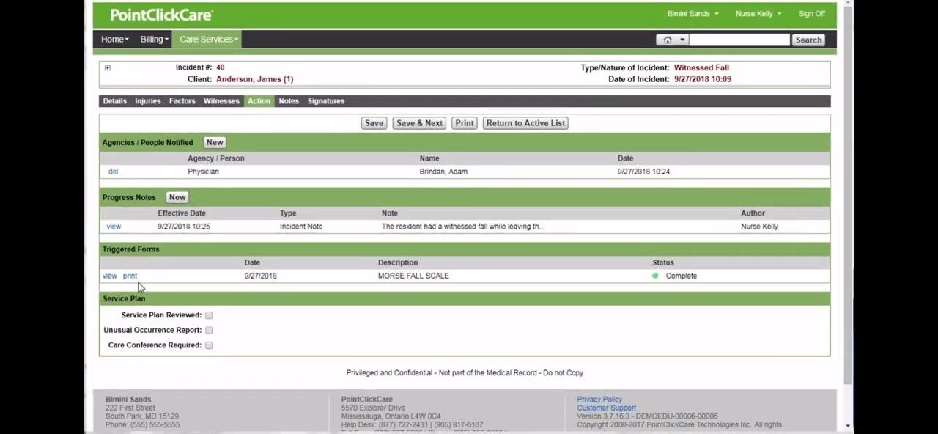Click the Witnessed Fall incident type text
The width and height of the screenshot is (938, 434).
coord(701,67)
